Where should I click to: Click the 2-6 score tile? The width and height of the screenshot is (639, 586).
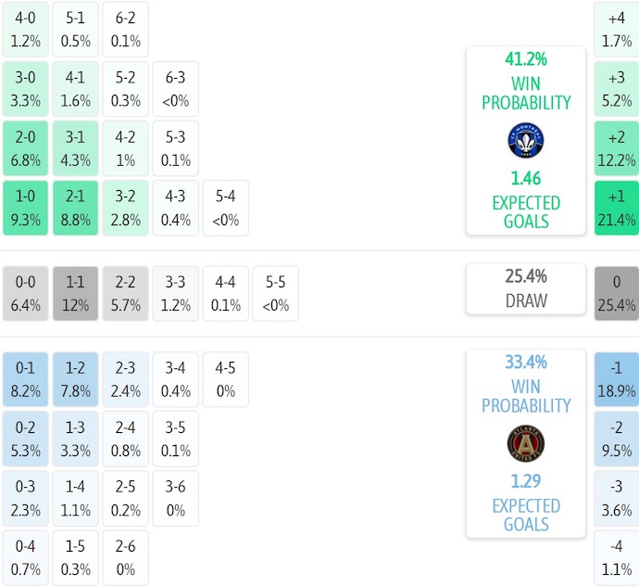pos(125,558)
